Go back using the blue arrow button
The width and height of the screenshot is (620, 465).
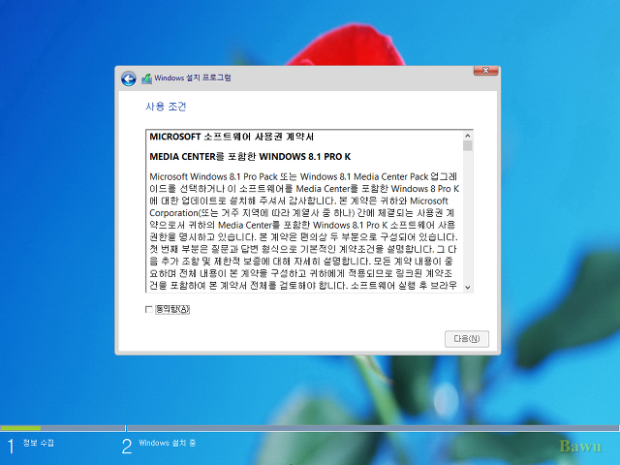[129, 78]
